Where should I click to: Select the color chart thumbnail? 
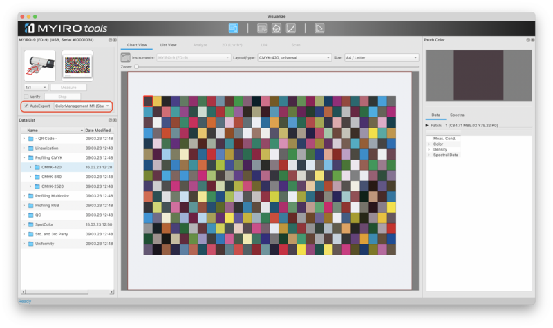(x=77, y=65)
